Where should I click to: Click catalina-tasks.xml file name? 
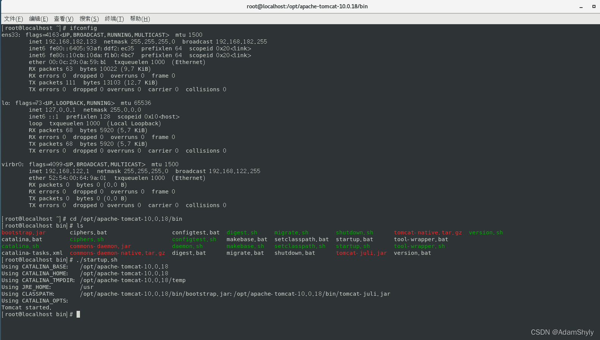pos(32,253)
